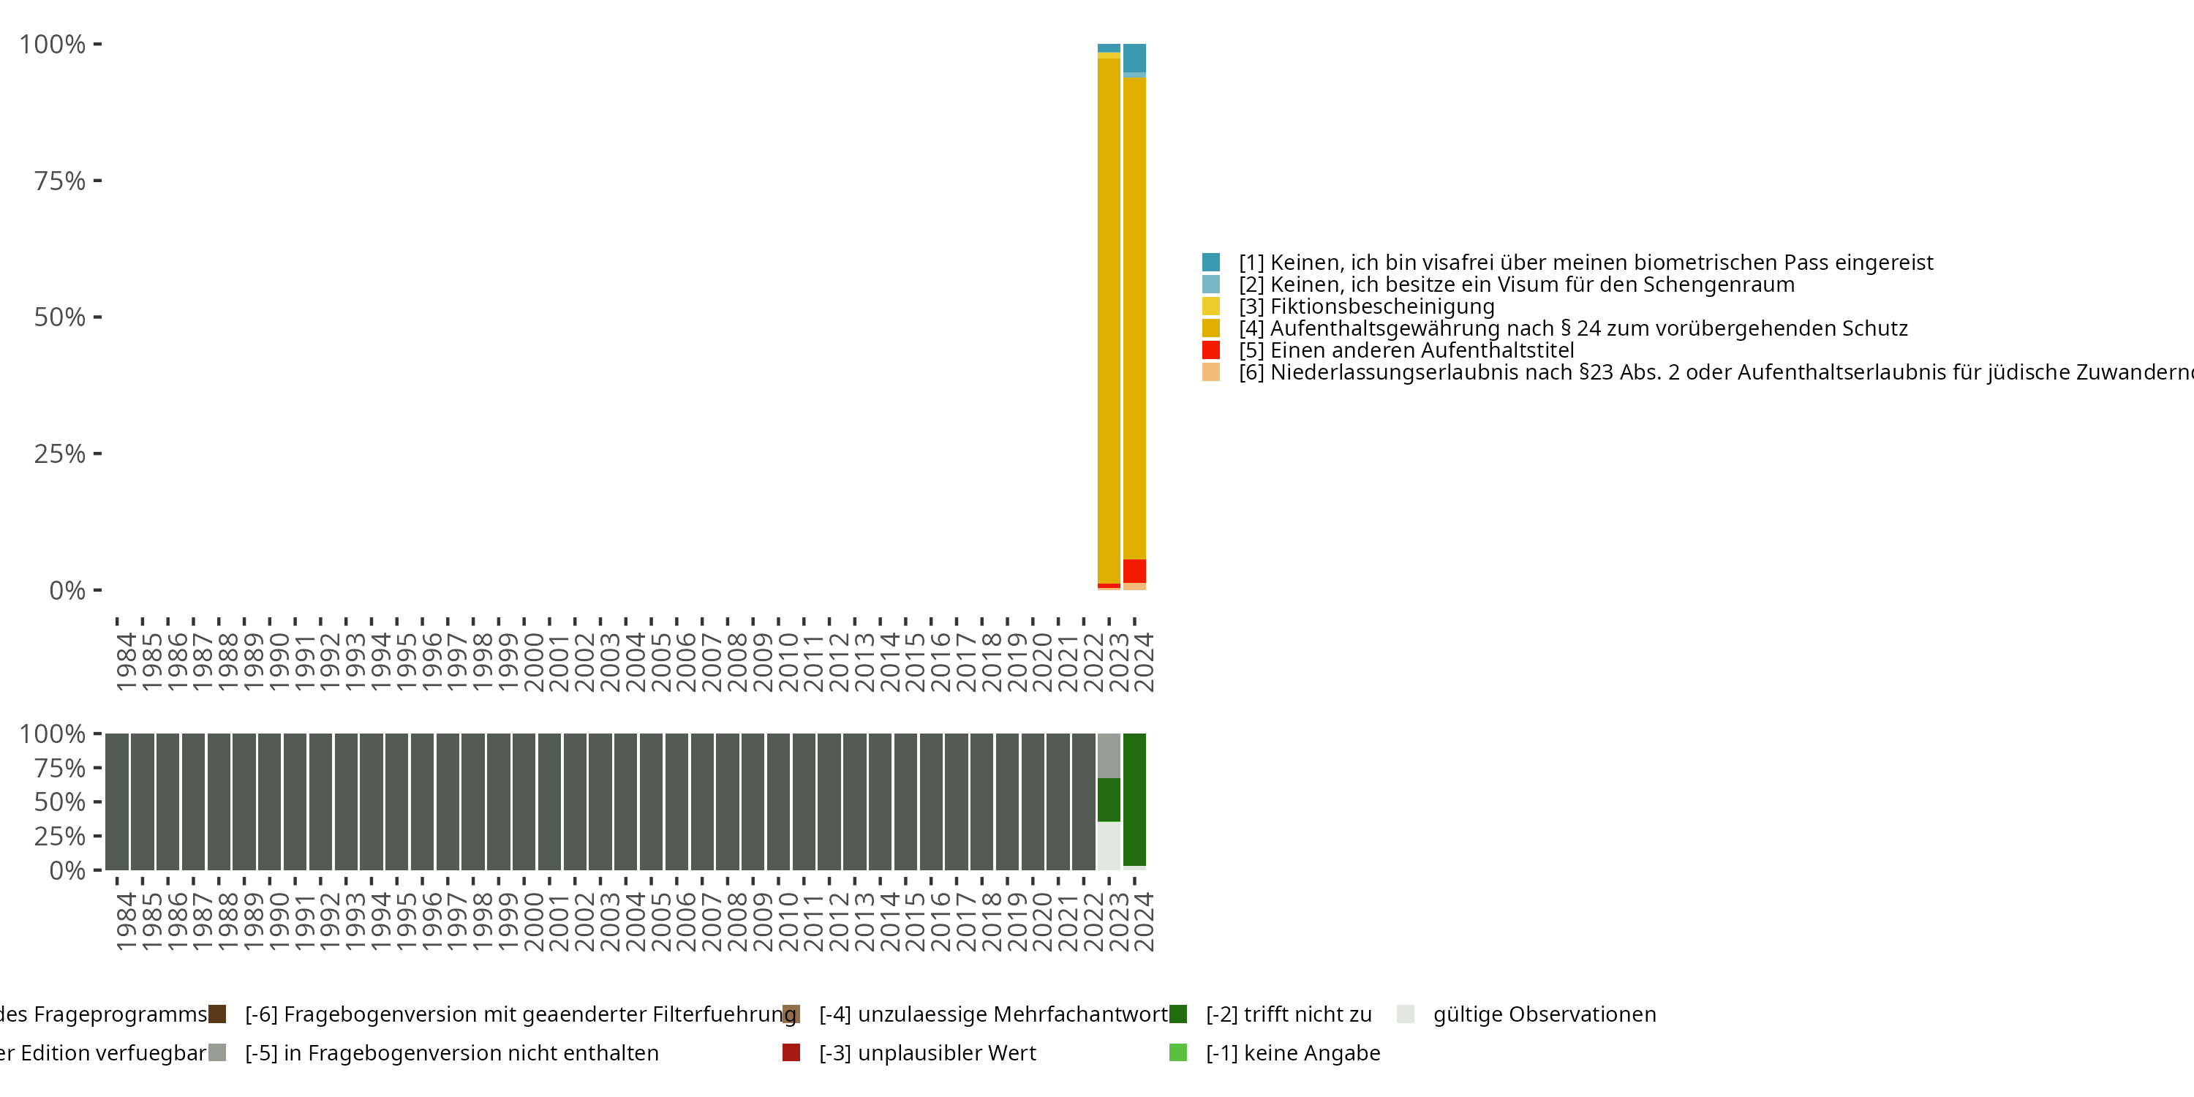
Task: Click the teal swatch for legend entry [1]
Action: pos(1210,263)
